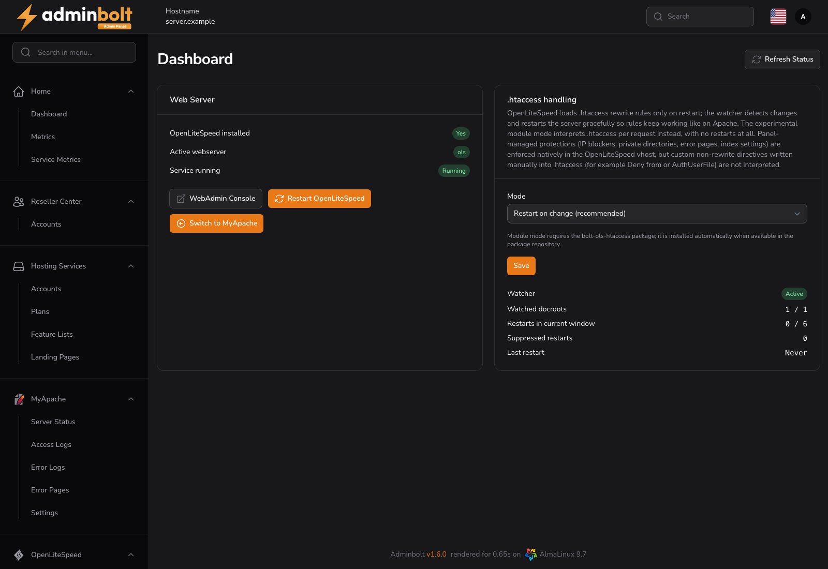Collapse the MyApache section
Screen dimensions: 828x569
131,399
